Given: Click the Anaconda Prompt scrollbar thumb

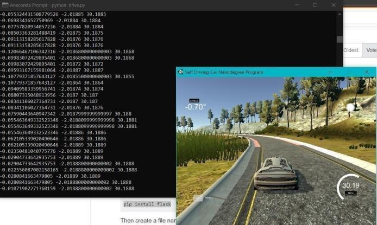Looking at the screenshot, I should 340,40.
